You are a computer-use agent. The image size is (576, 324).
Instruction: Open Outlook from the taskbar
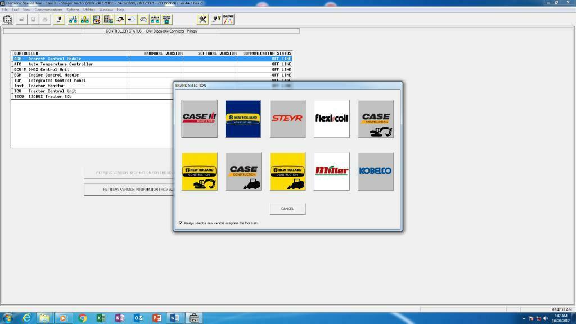[138, 318]
